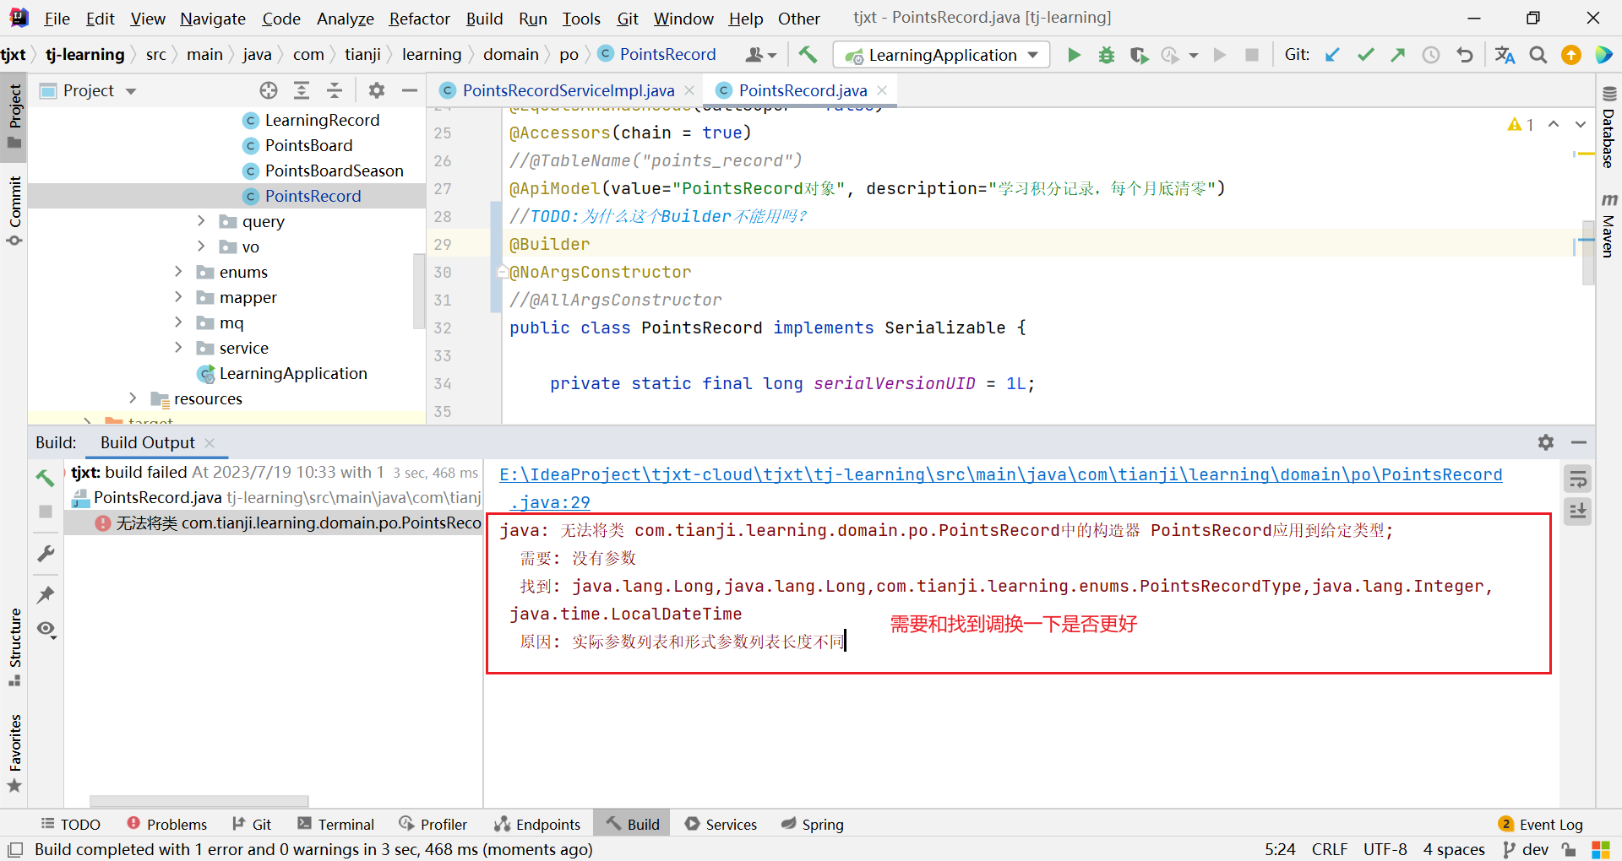The height and width of the screenshot is (861, 1622).
Task: Toggle pin tab in Build panel
Action: coord(46,594)
